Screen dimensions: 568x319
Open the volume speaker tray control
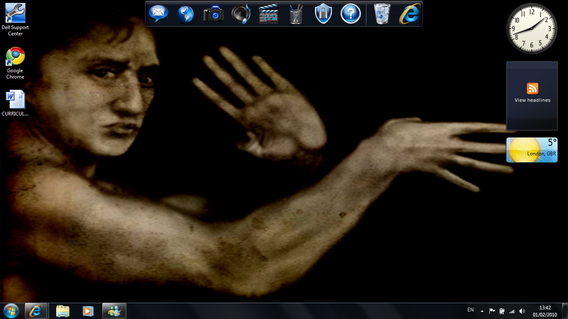(522, 311)
